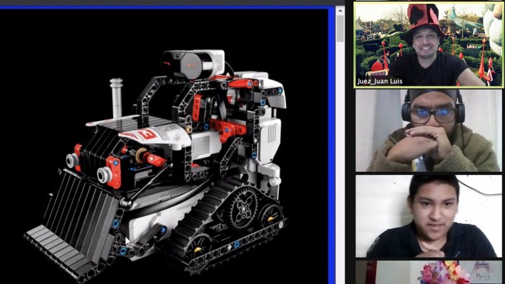Click the Juez_Juan Luis name label

(x=380, y=81)
